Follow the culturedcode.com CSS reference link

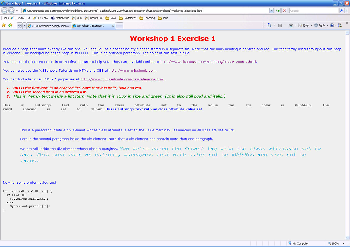(x=122, y=79)
